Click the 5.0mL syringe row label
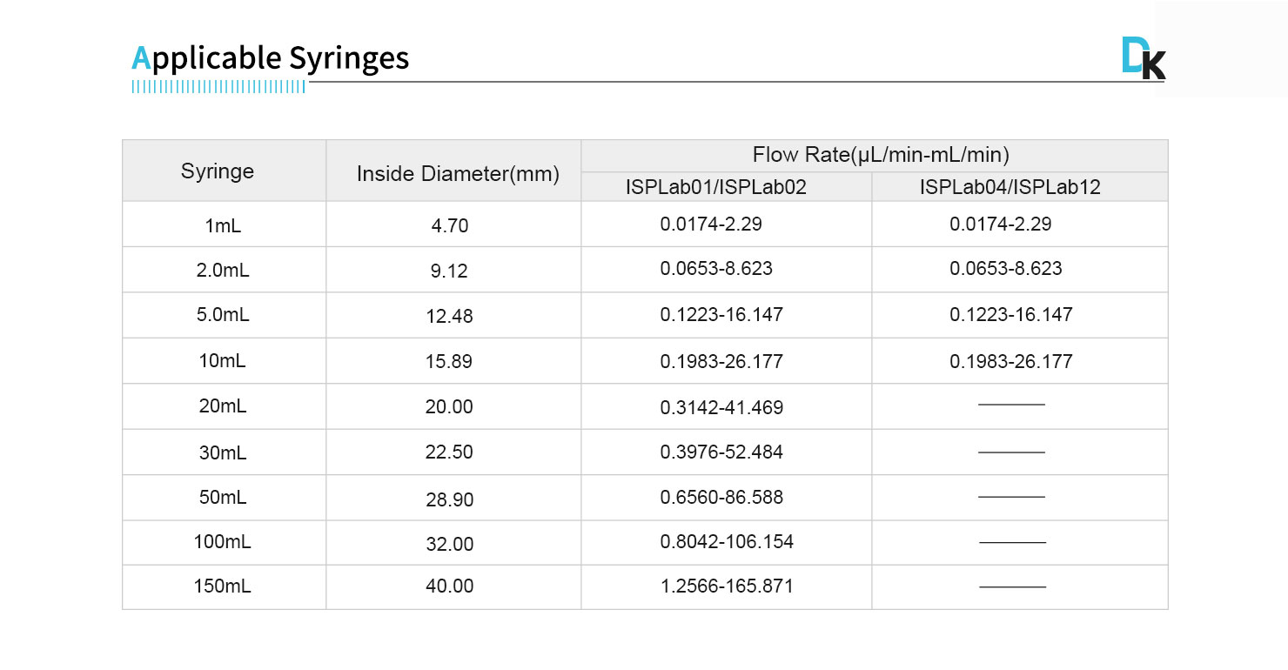 (x=223, y=315)
